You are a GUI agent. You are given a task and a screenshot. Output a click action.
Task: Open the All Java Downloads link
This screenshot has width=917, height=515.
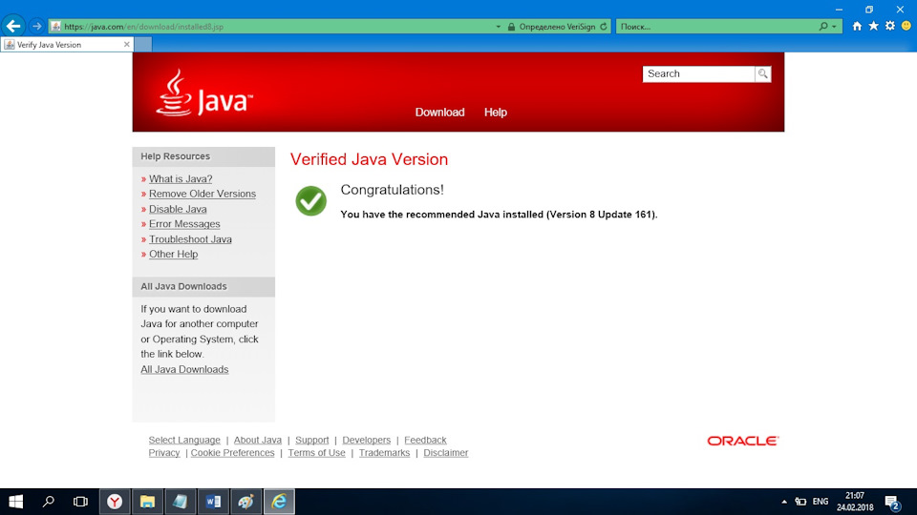(x=184, y=370)
